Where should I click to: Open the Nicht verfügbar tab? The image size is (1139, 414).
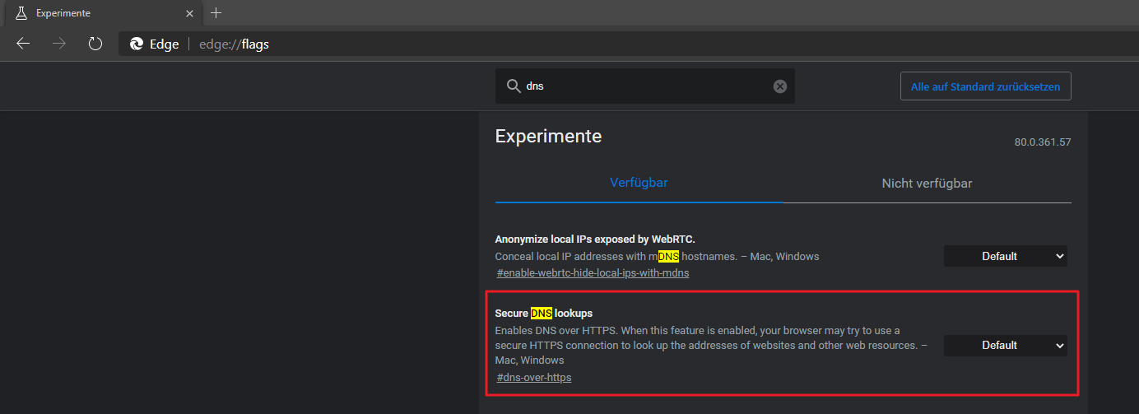point(927,183)
